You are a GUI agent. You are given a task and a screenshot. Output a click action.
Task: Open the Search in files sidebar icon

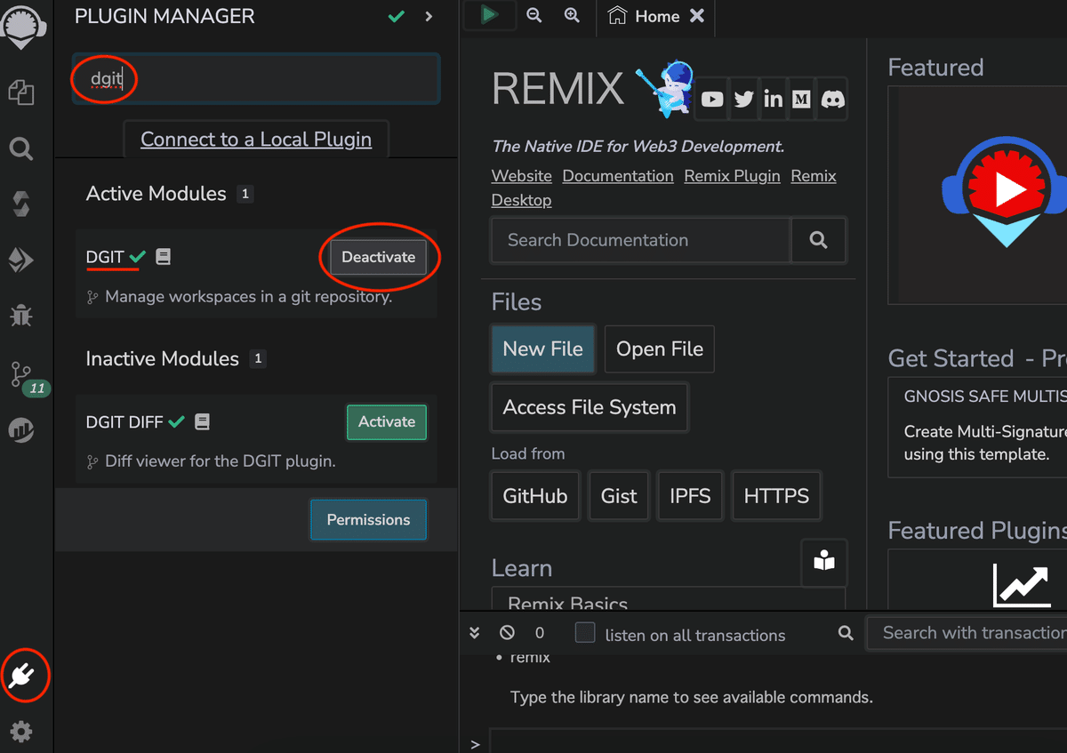(21, 148)
